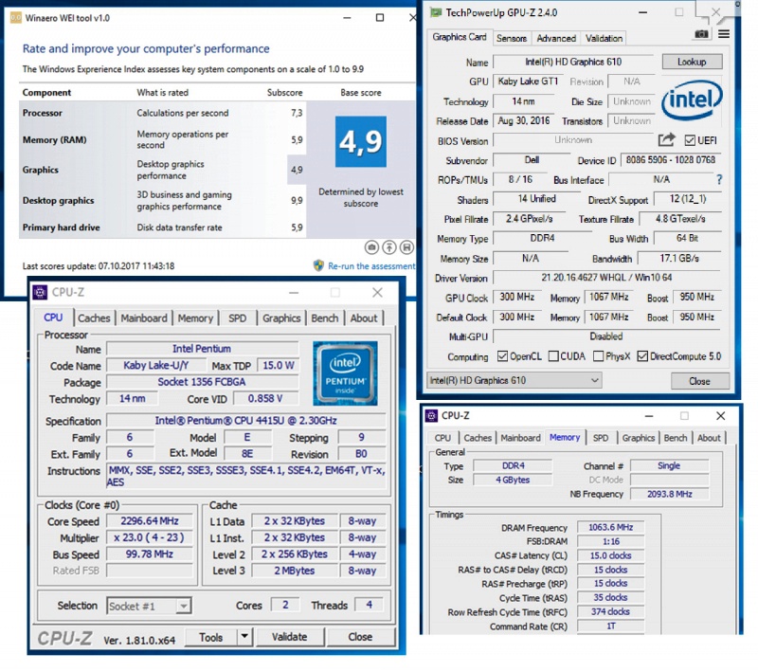Close the CPU-Z processor window with the X
The width and height of the screenshot is (758, 672).
click(x=377, y=292)
